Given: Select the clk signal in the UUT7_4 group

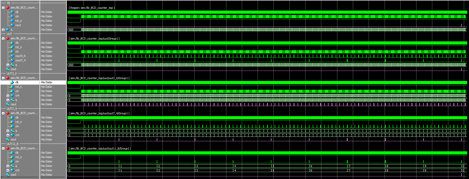Looking at the screenshot, I should 17,118.
